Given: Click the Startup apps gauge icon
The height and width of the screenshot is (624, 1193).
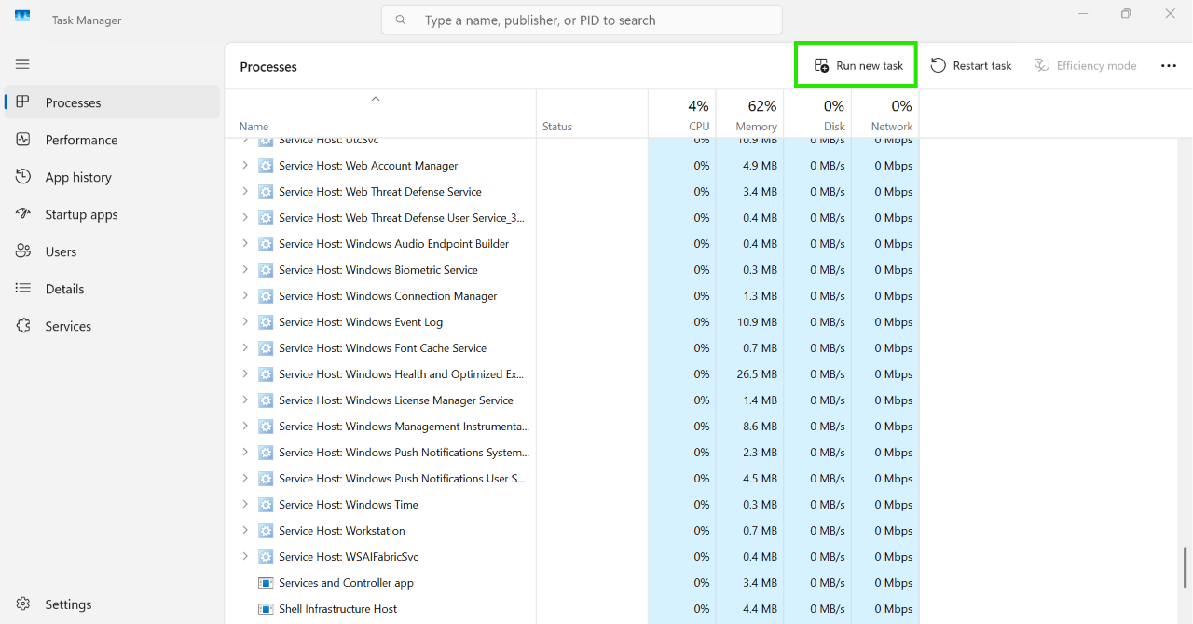Looking at the screenshot, I should pos(23,214).
